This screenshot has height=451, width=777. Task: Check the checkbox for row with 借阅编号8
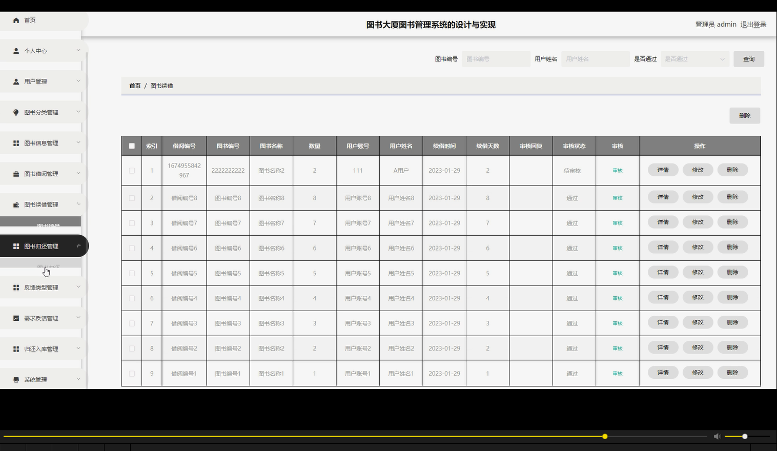[x=131, y=197]
